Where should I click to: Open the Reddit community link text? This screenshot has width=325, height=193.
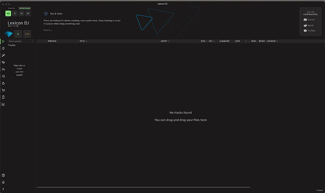click(310, 25)
